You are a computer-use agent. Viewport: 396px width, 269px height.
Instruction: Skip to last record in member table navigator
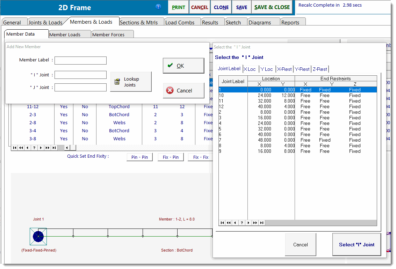coord(54,148)
